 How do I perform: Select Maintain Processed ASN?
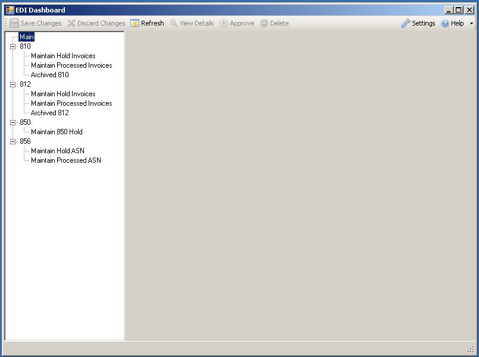pos(65,160)
